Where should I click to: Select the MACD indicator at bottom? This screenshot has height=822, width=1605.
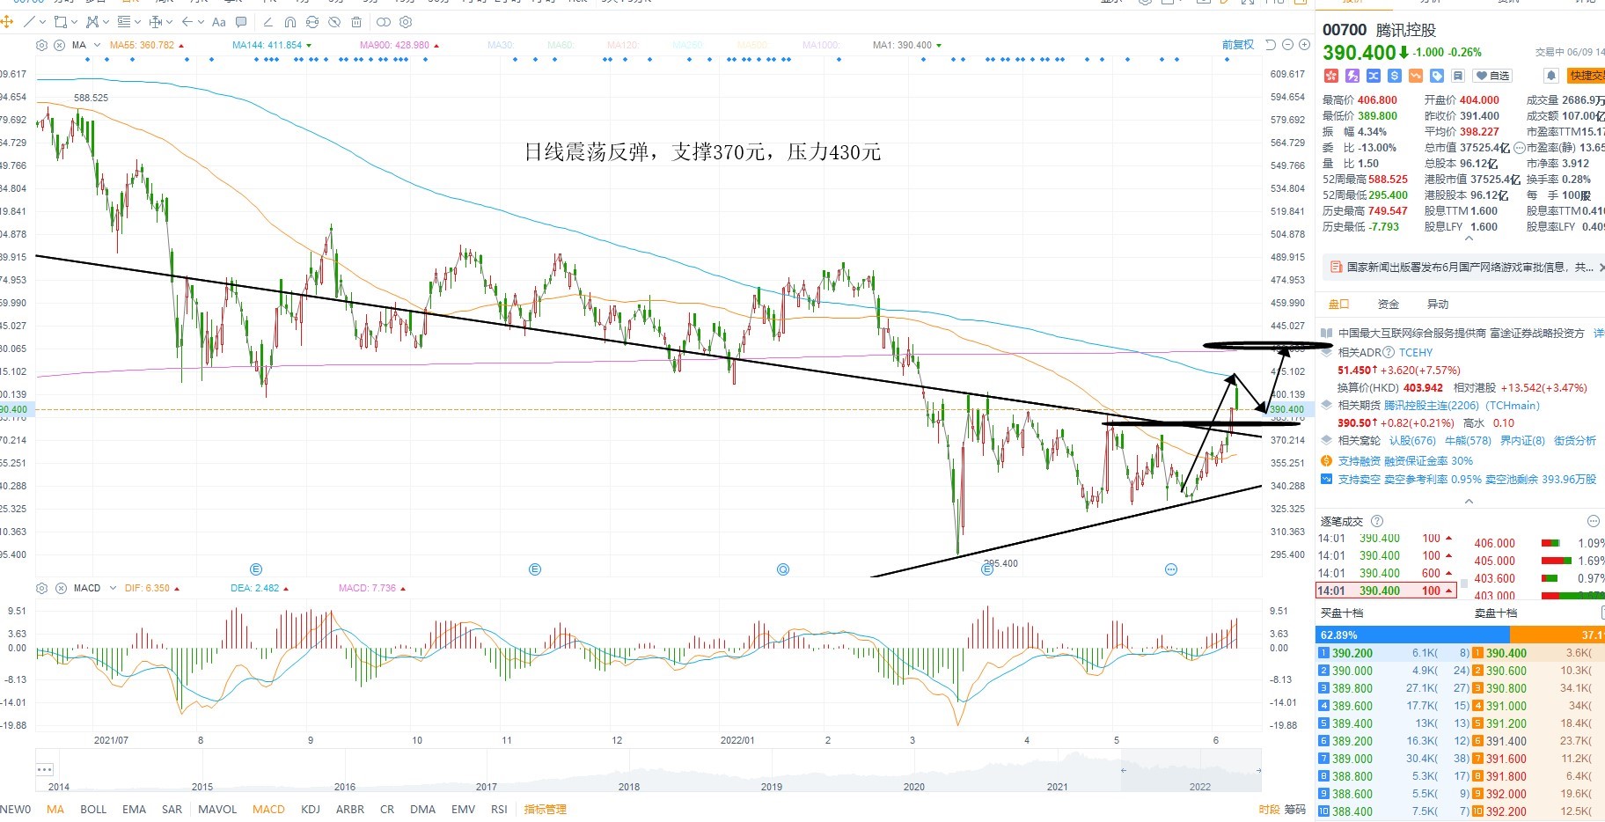[x=268, y=809]
